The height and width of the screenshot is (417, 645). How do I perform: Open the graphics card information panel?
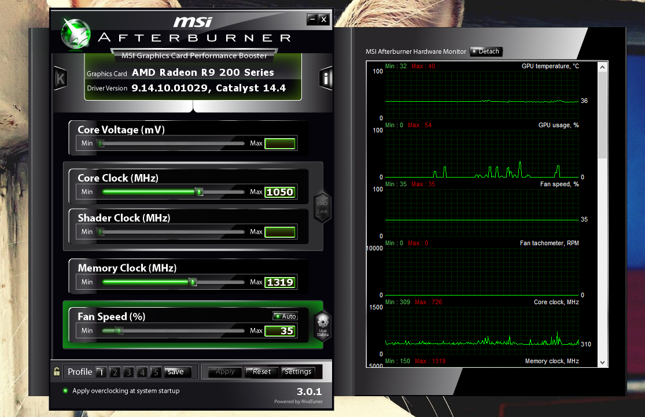[325, 78]
